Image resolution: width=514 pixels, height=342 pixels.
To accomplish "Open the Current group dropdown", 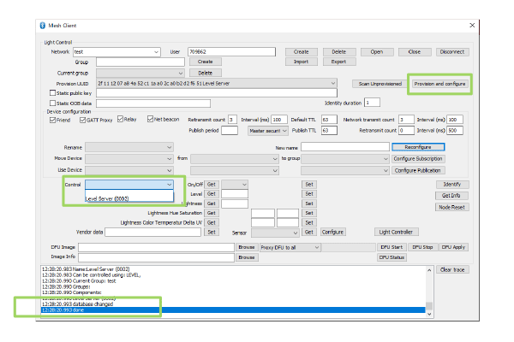I will [x=140, y=73].
